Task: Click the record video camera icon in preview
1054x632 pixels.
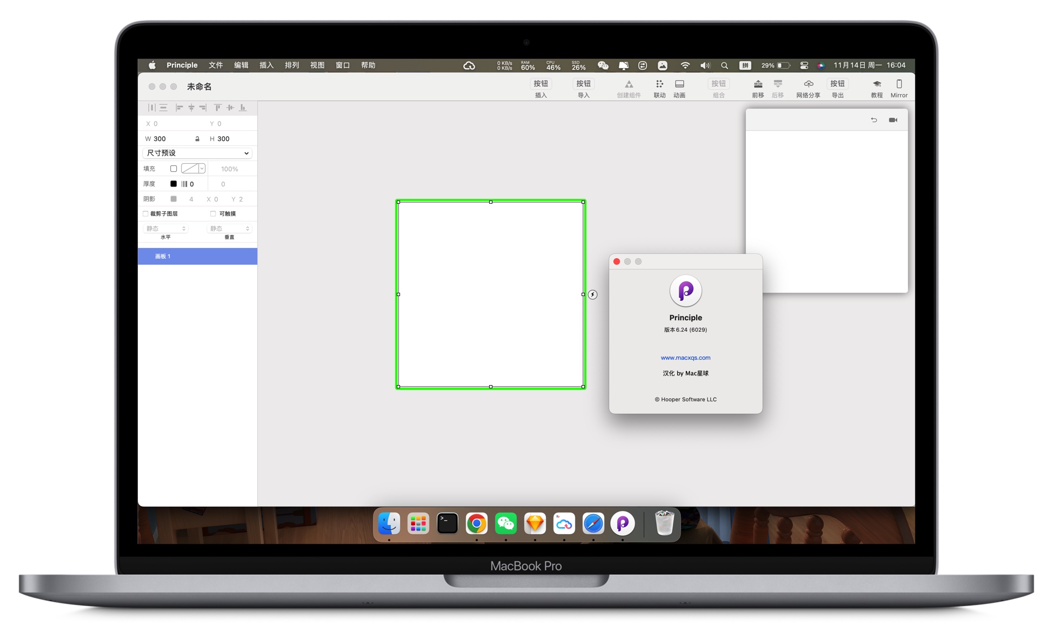Action: tap(893, 120)
